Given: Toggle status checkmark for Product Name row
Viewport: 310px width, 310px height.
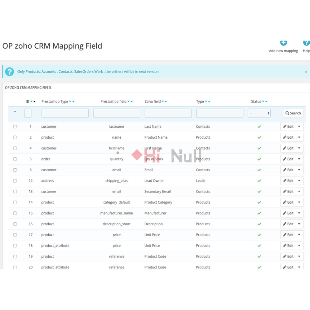Looking at the screenshot, I should (x=259, y=137).
